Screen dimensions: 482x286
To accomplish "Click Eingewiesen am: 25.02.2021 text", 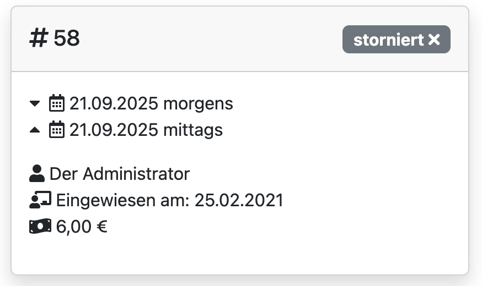I will point(170,200).
